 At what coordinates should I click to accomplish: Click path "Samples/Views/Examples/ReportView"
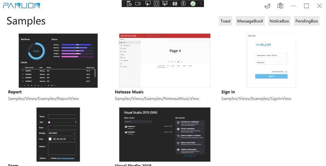pos(43,99)
